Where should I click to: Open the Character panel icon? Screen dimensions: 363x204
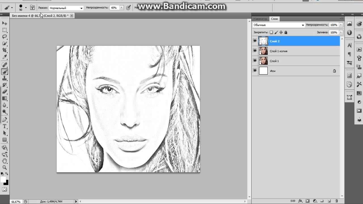(349, 45)
